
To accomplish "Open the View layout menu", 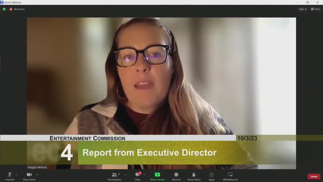I will click(x=315, y=9).
